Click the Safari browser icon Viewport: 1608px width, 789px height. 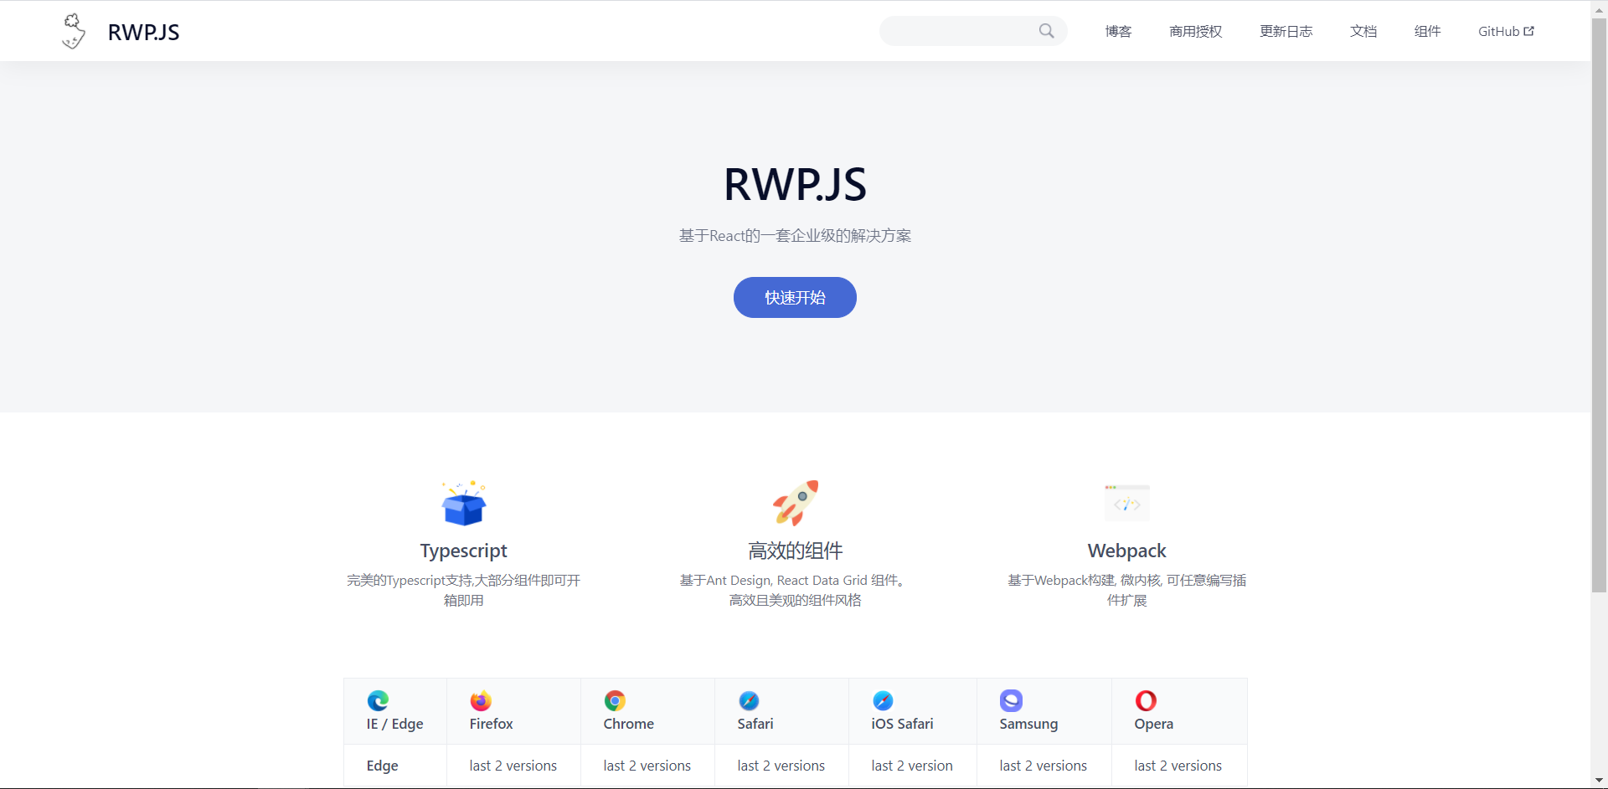pos(748,701)
